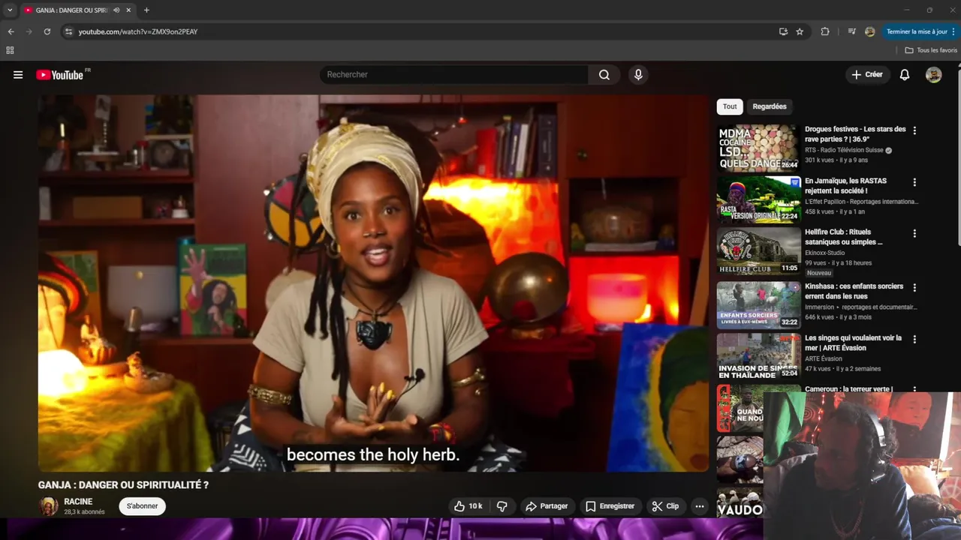This screenshot has width=961, height=540.
Task: Reload the page in browser toolbar
Action: point(47,31)
